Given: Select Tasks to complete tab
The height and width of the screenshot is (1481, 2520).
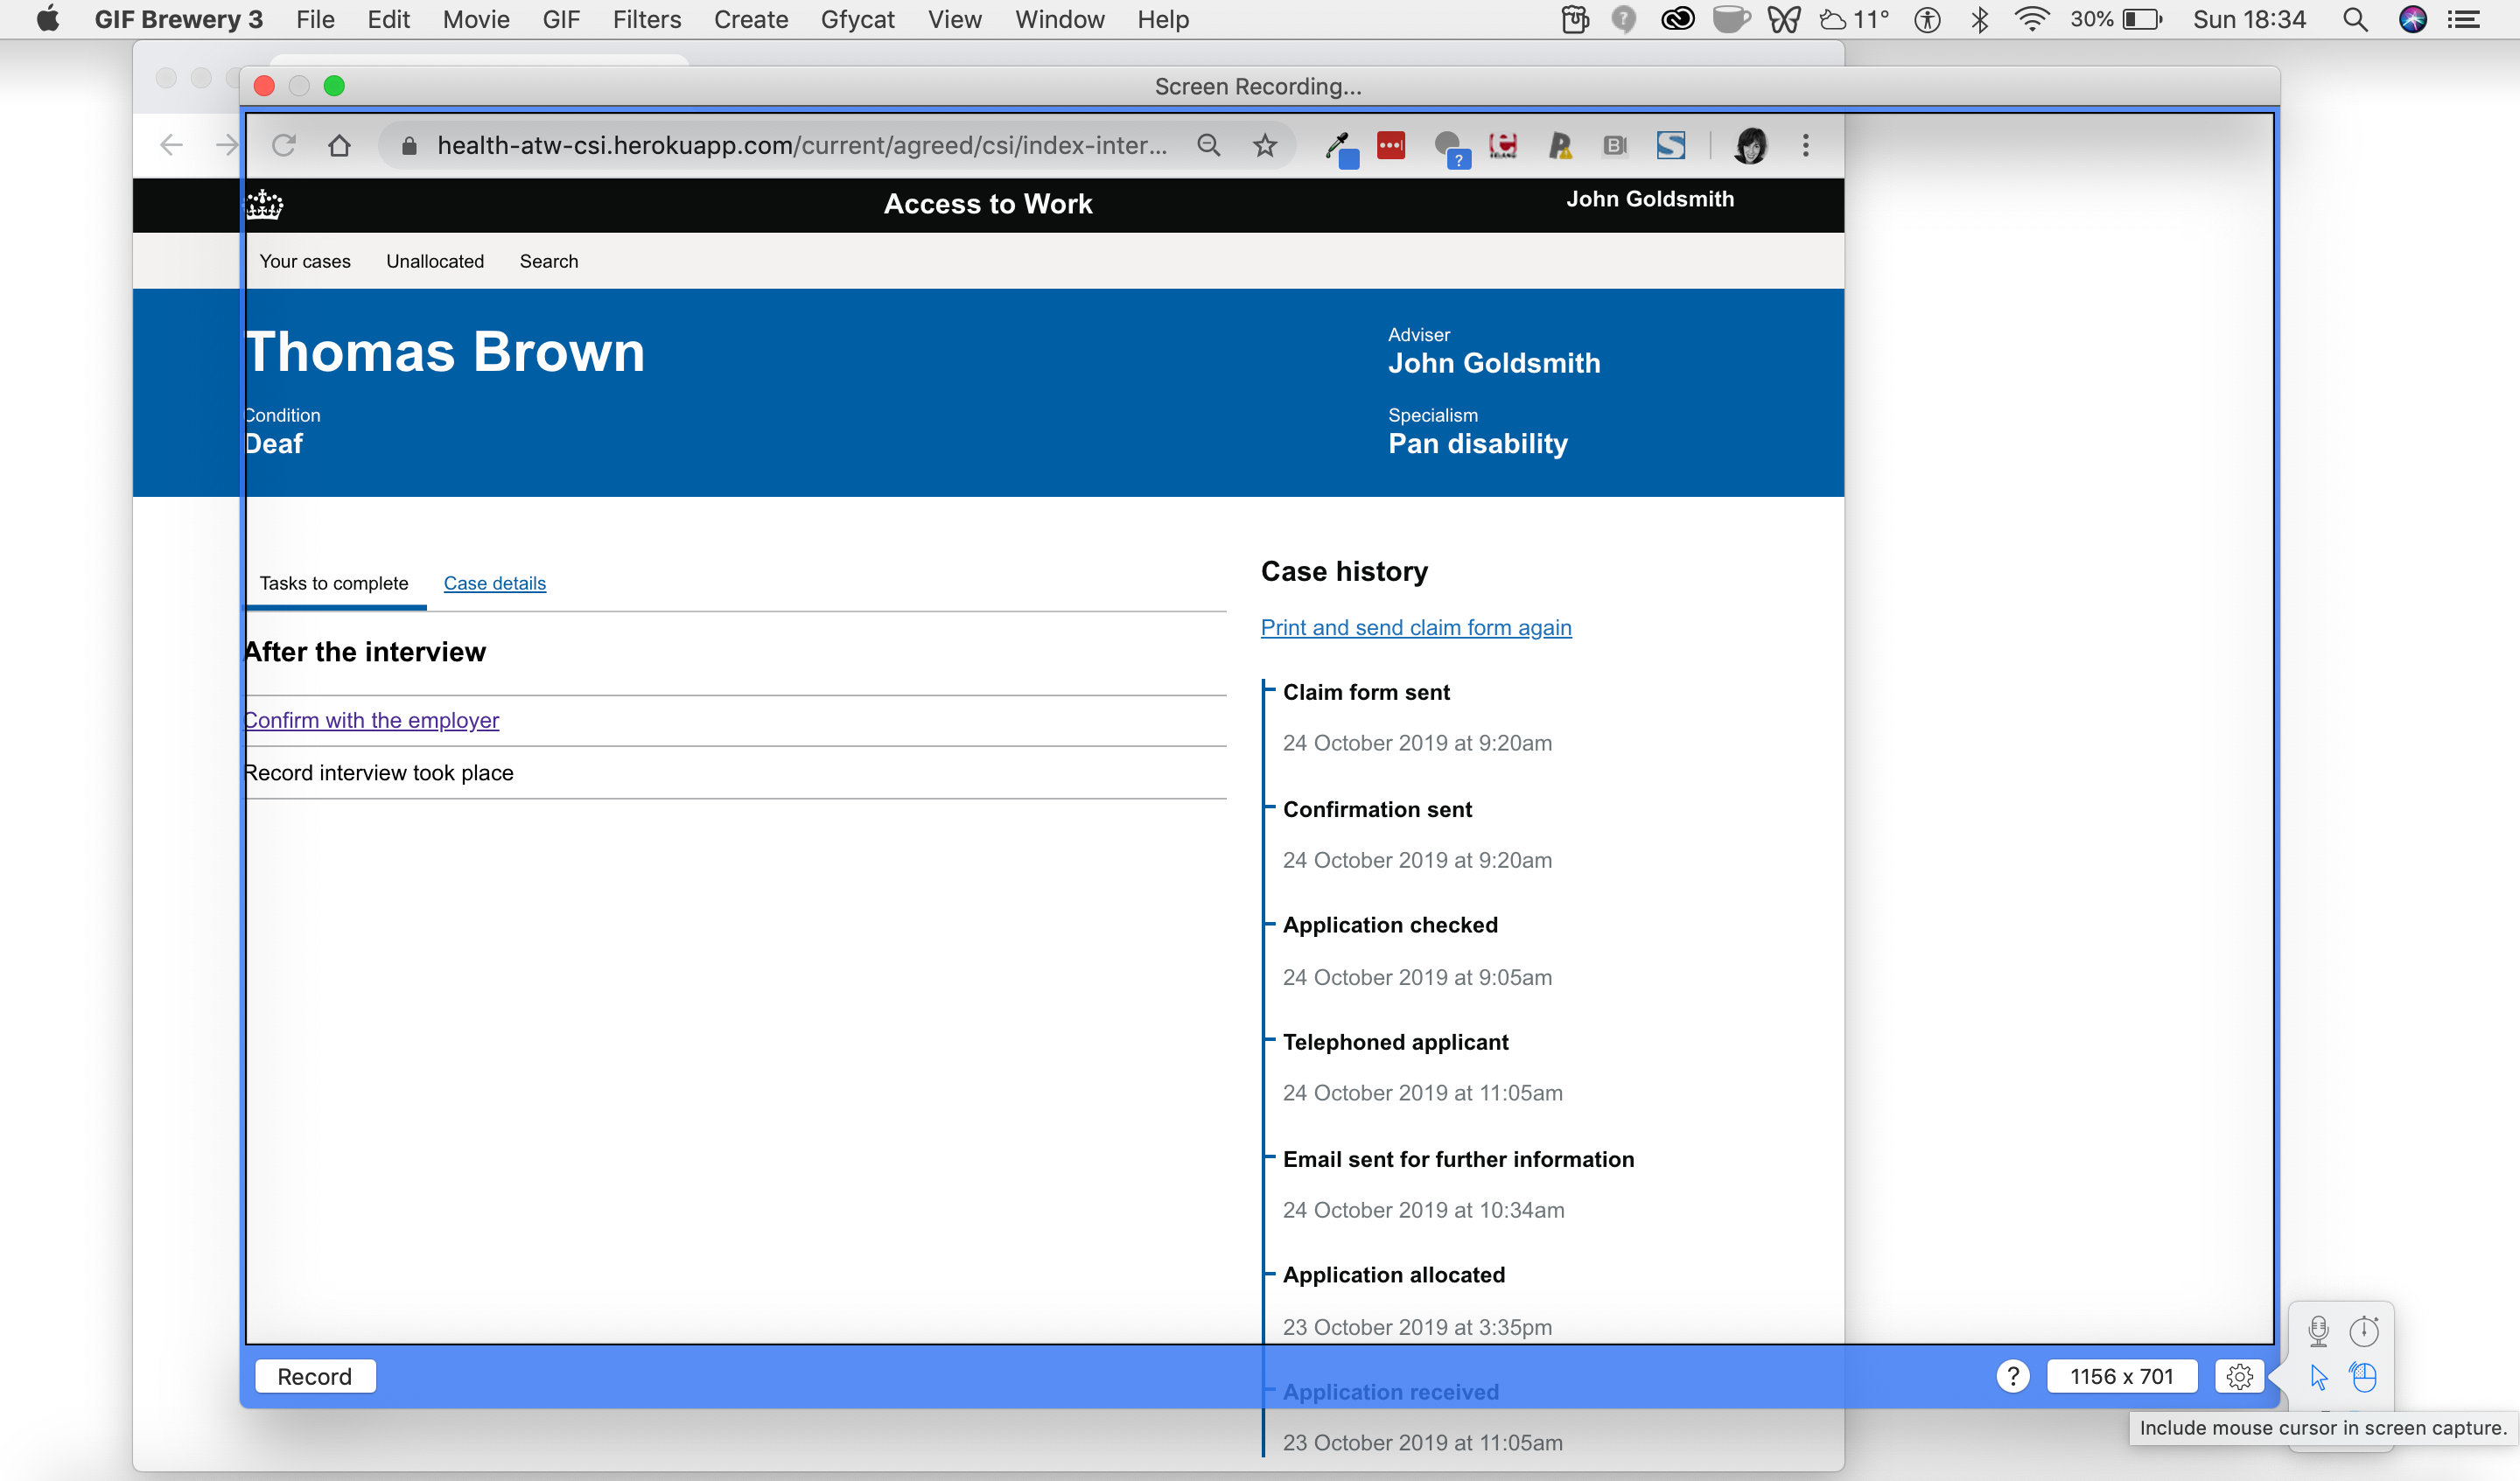Looking at the screenshot, I should [x=334, y=583].
